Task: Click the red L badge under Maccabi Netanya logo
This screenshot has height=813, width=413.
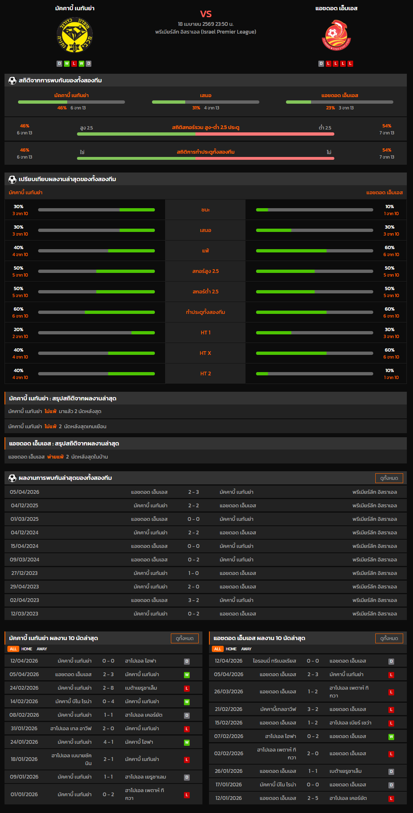Action: click(x=74, y=64)
